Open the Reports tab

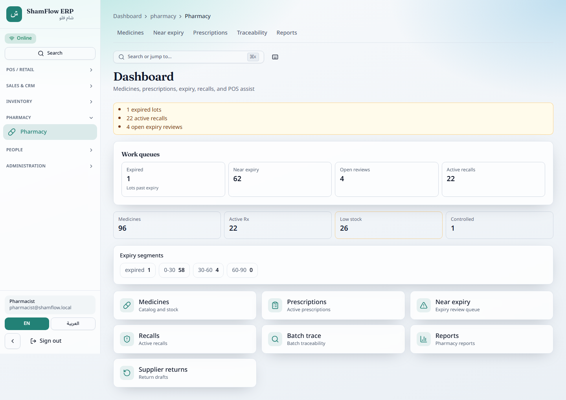point(287,33)
